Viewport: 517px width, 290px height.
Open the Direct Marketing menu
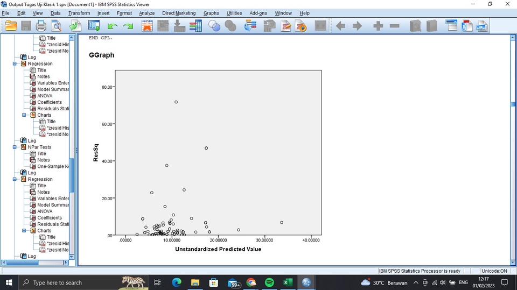click(179, 13)
